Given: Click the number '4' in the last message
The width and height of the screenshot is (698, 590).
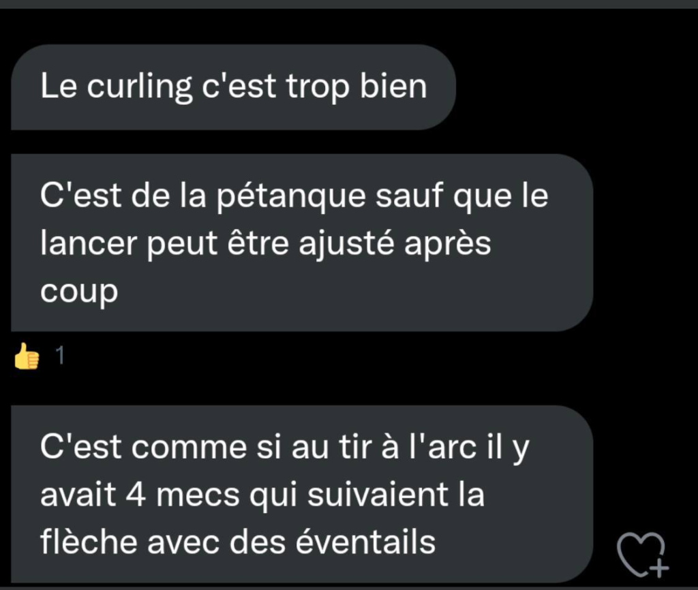Looking at the screenshot, I should 136,495.
